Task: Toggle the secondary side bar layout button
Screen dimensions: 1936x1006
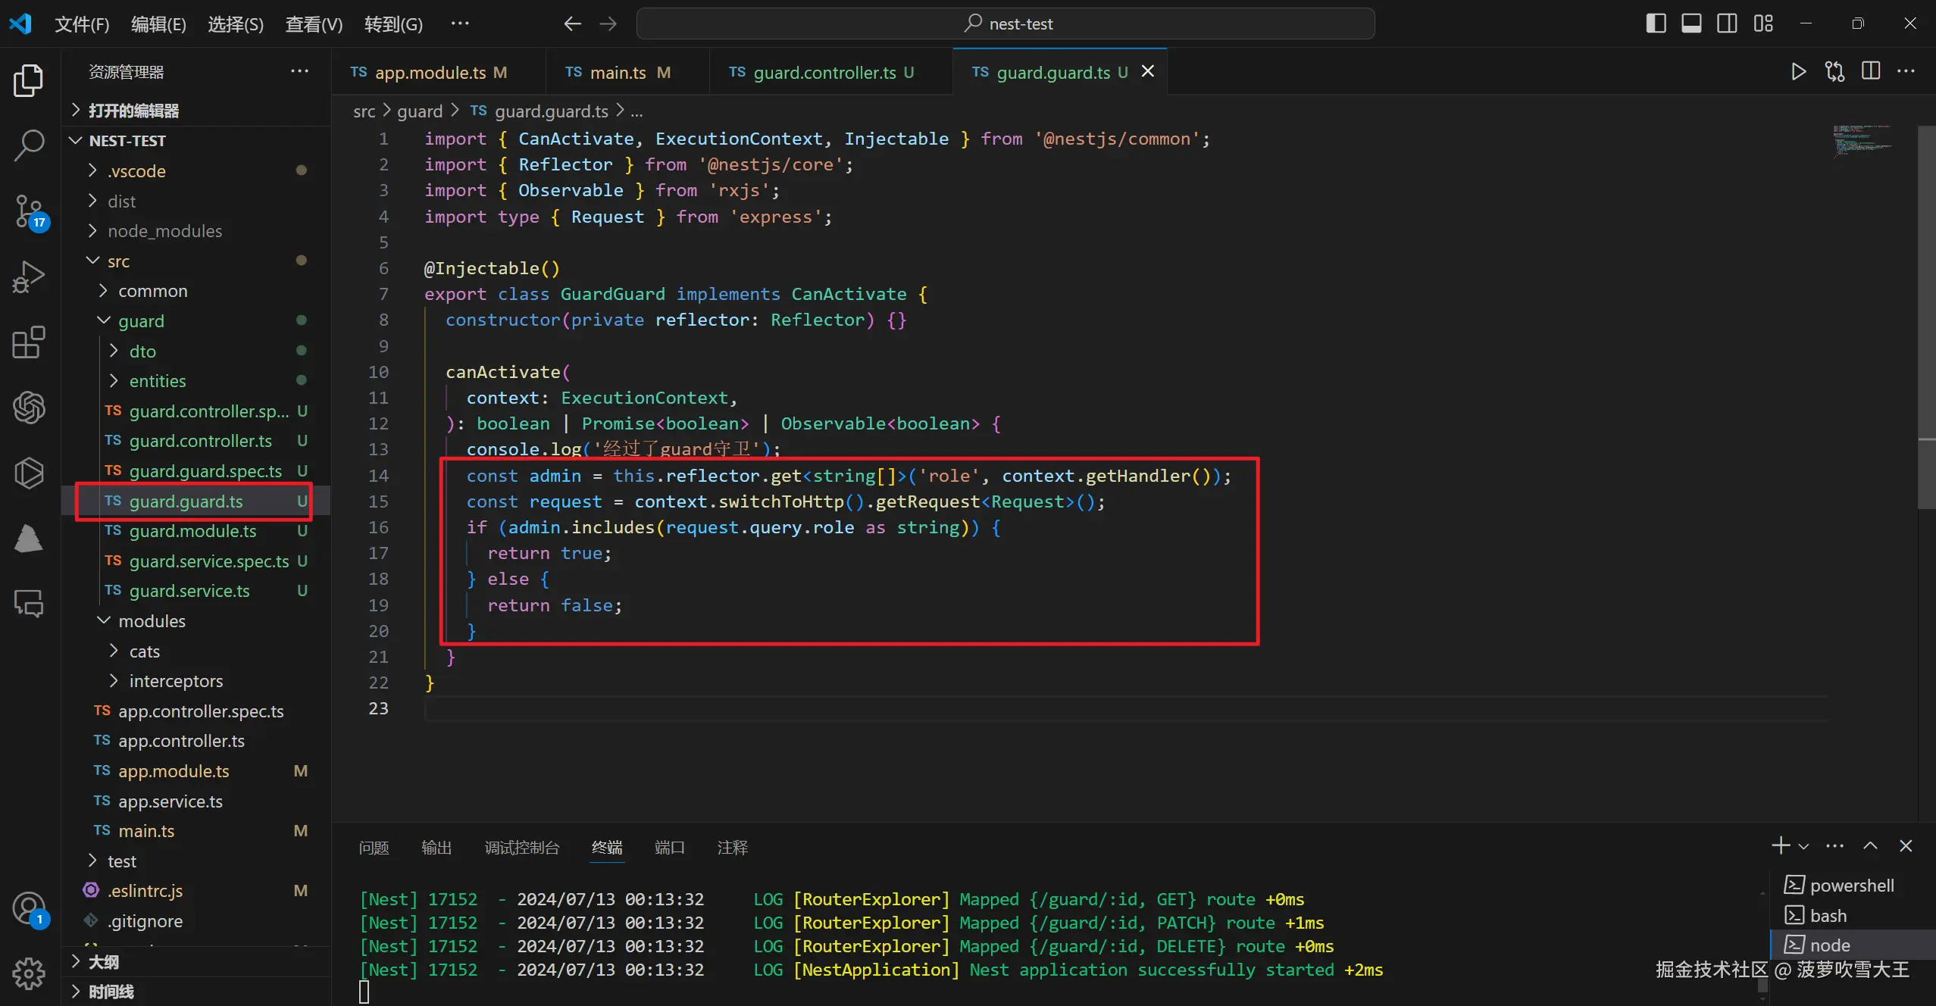Action: (x=1727, y=23)
